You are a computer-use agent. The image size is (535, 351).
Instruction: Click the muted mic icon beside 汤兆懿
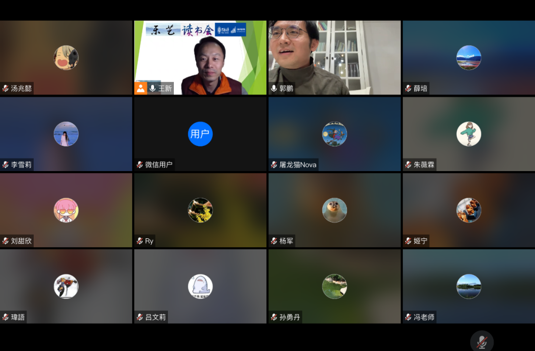[x=5, y=88]
